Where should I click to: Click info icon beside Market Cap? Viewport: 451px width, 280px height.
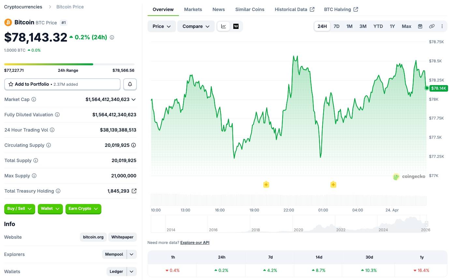point(34,99)
